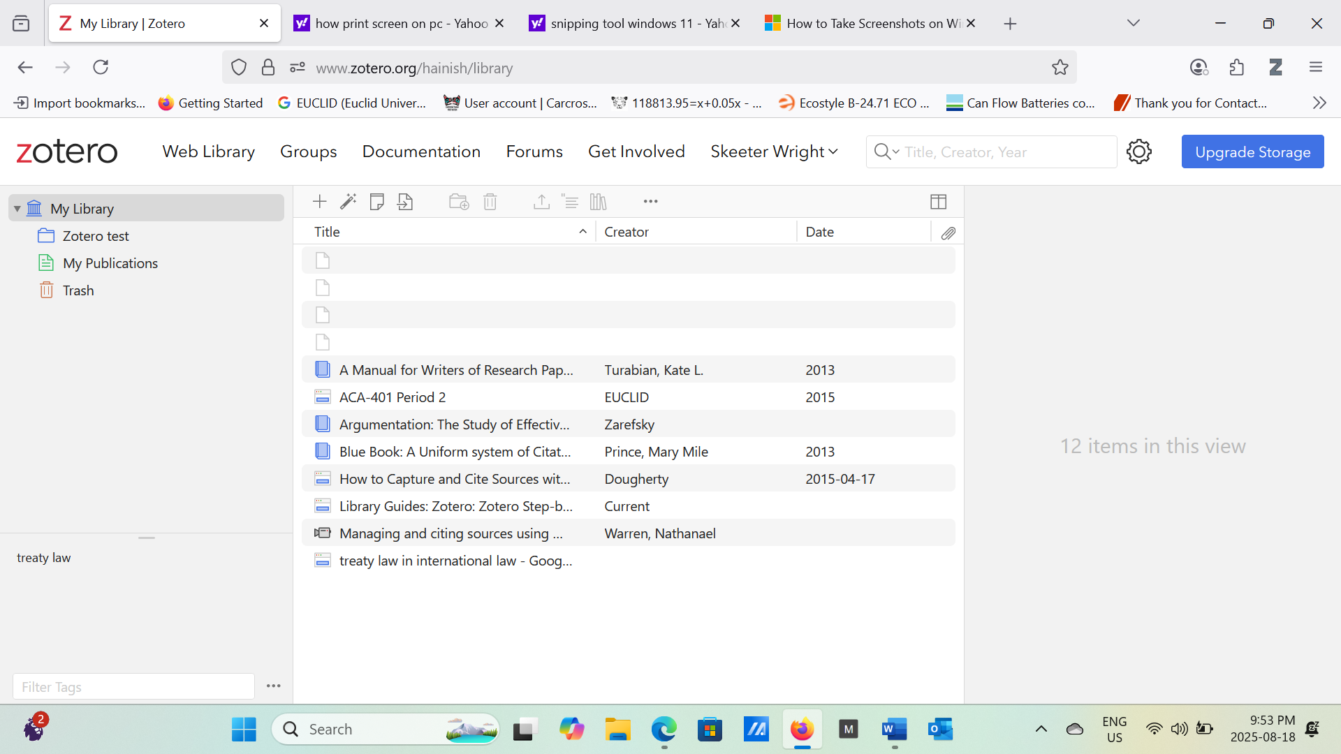Open the column selector icon

coord(938,202)
